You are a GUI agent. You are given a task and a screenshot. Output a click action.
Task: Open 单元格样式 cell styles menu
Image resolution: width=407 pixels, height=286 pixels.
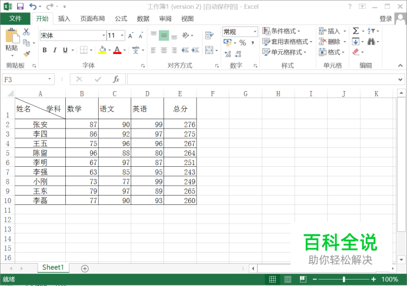[x=285, y=52]
